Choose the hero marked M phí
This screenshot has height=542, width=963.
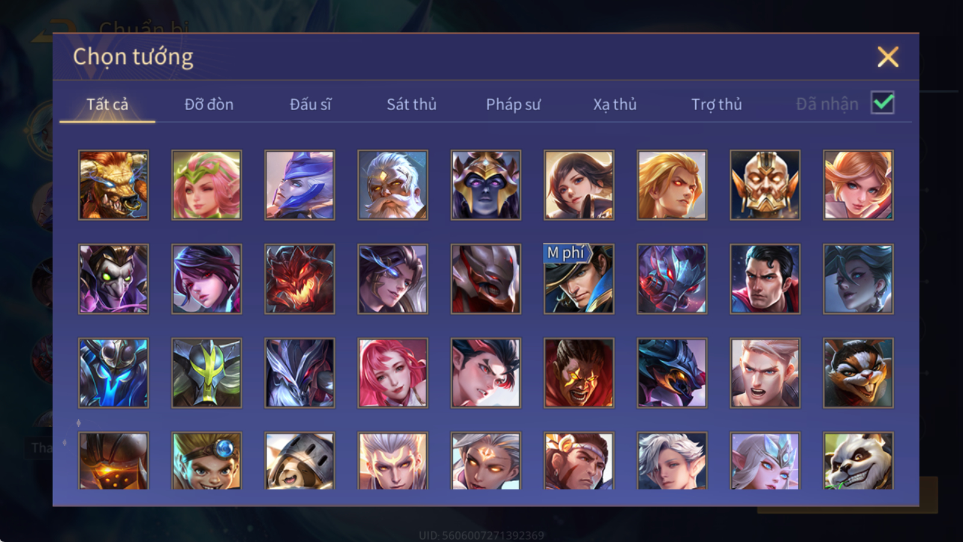[x=579, y=279]
